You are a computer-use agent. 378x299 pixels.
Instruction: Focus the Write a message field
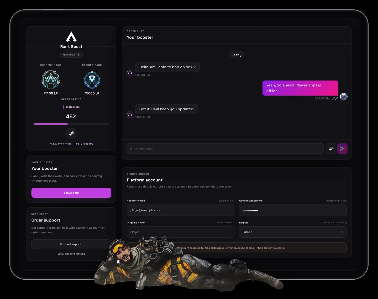tap(225, 149)
